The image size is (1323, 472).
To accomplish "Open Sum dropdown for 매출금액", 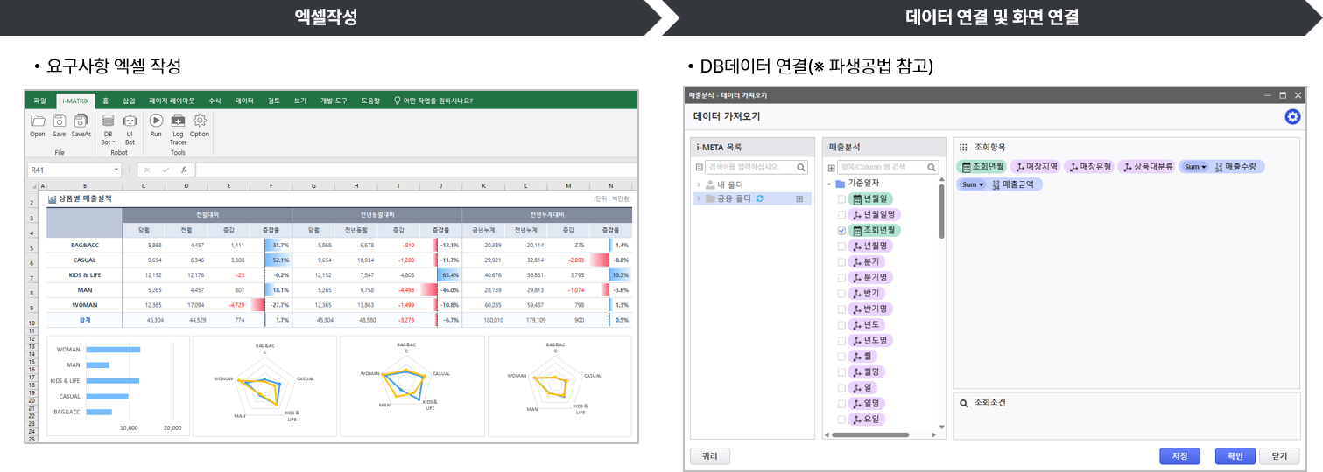I will tap(973, 184).
